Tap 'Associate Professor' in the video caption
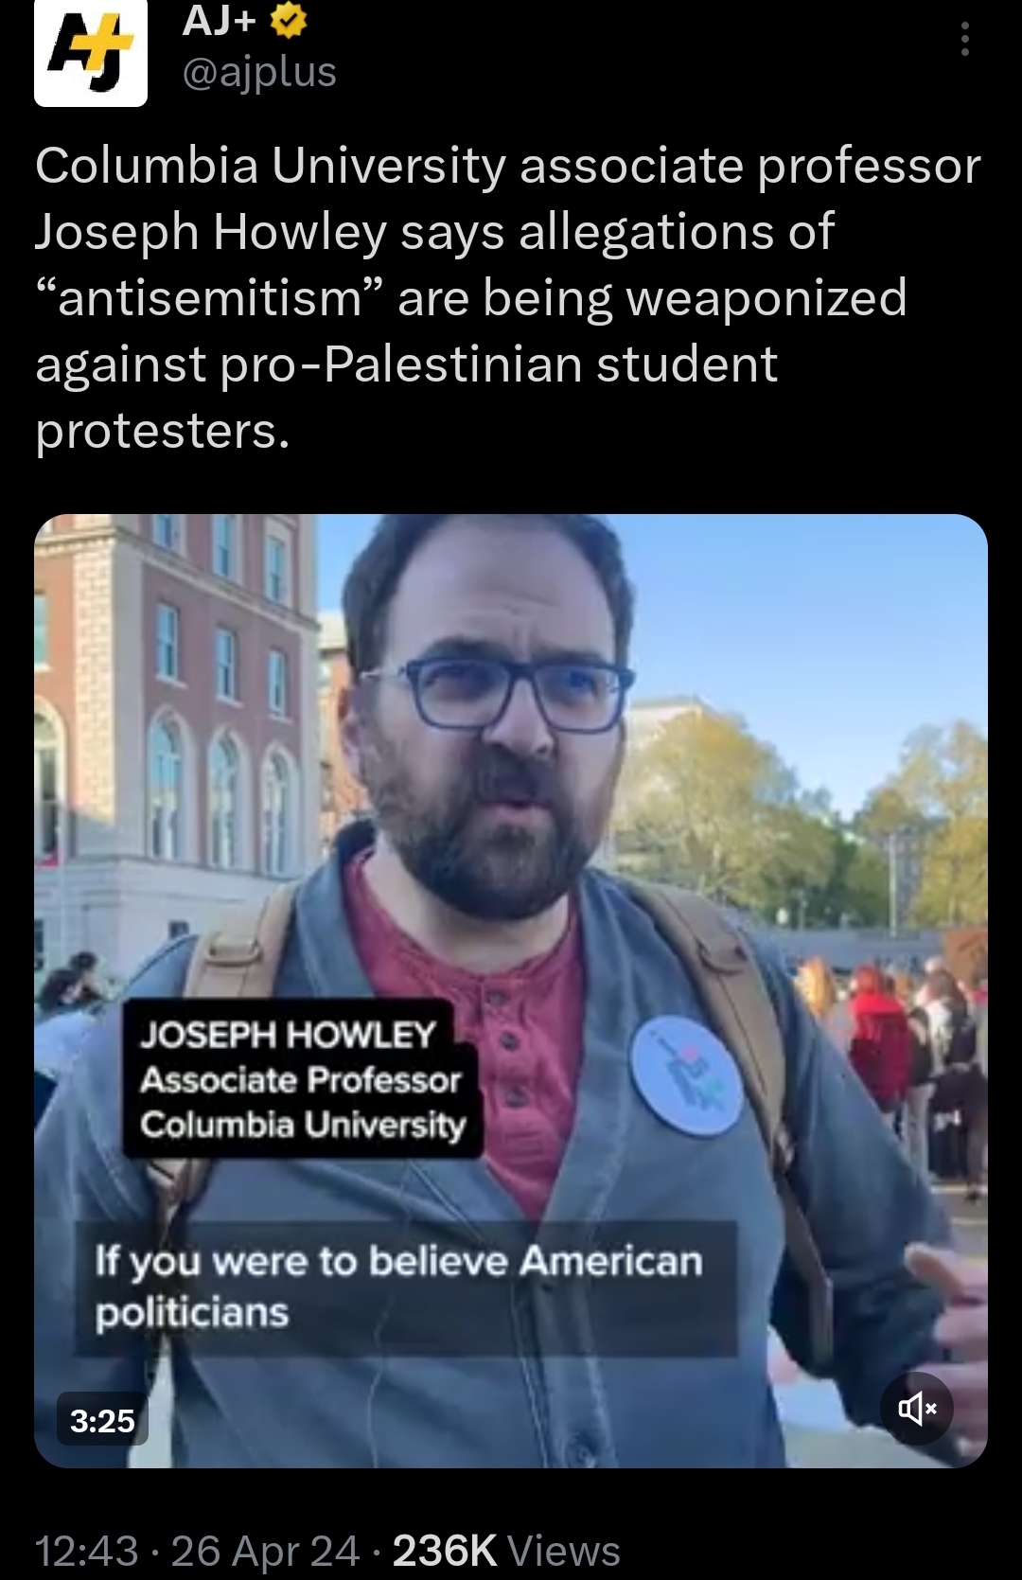Image resolution: width=1022 pixels, height=1580 pixels. [301, 1079]
